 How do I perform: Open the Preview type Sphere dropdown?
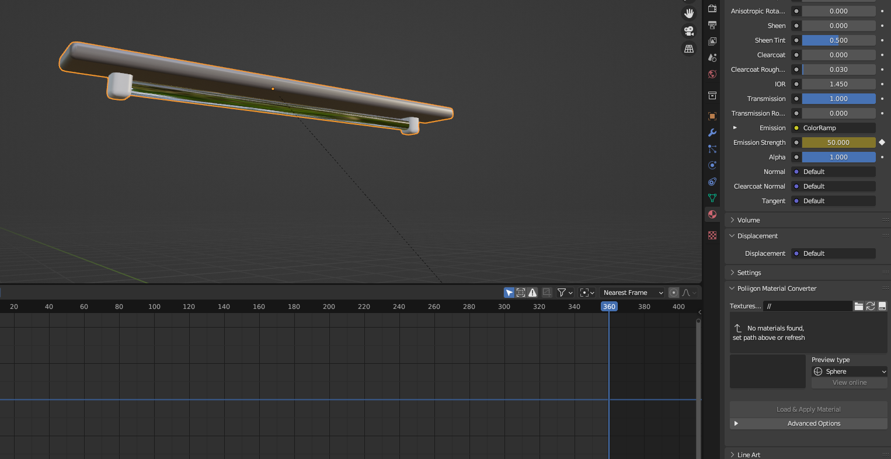coord(849,371)
